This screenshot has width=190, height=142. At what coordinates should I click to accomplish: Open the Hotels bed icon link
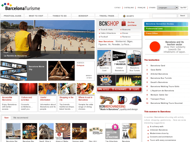coord(104,89)
